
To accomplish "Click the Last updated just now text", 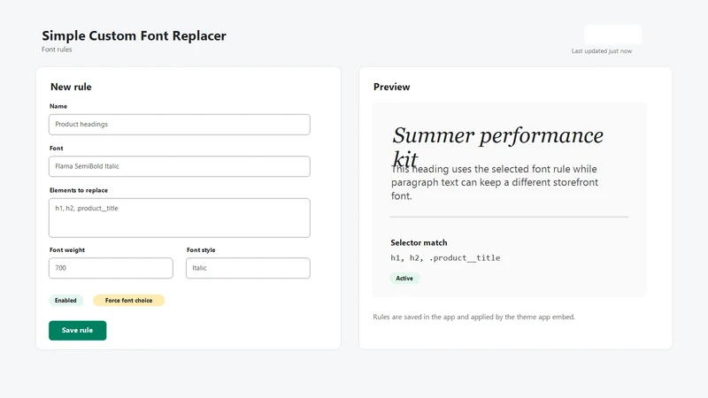I will tap(602, 51).
